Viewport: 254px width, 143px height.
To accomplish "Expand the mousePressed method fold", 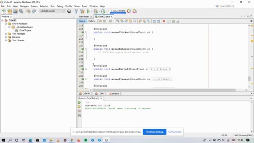I will coord(86,79).
